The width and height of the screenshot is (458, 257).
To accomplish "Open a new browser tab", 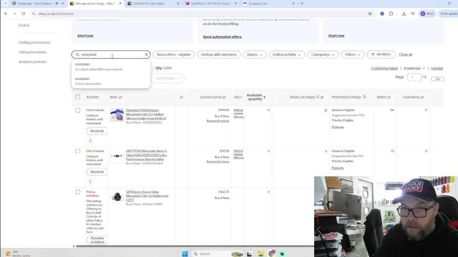I will [302, 4].
